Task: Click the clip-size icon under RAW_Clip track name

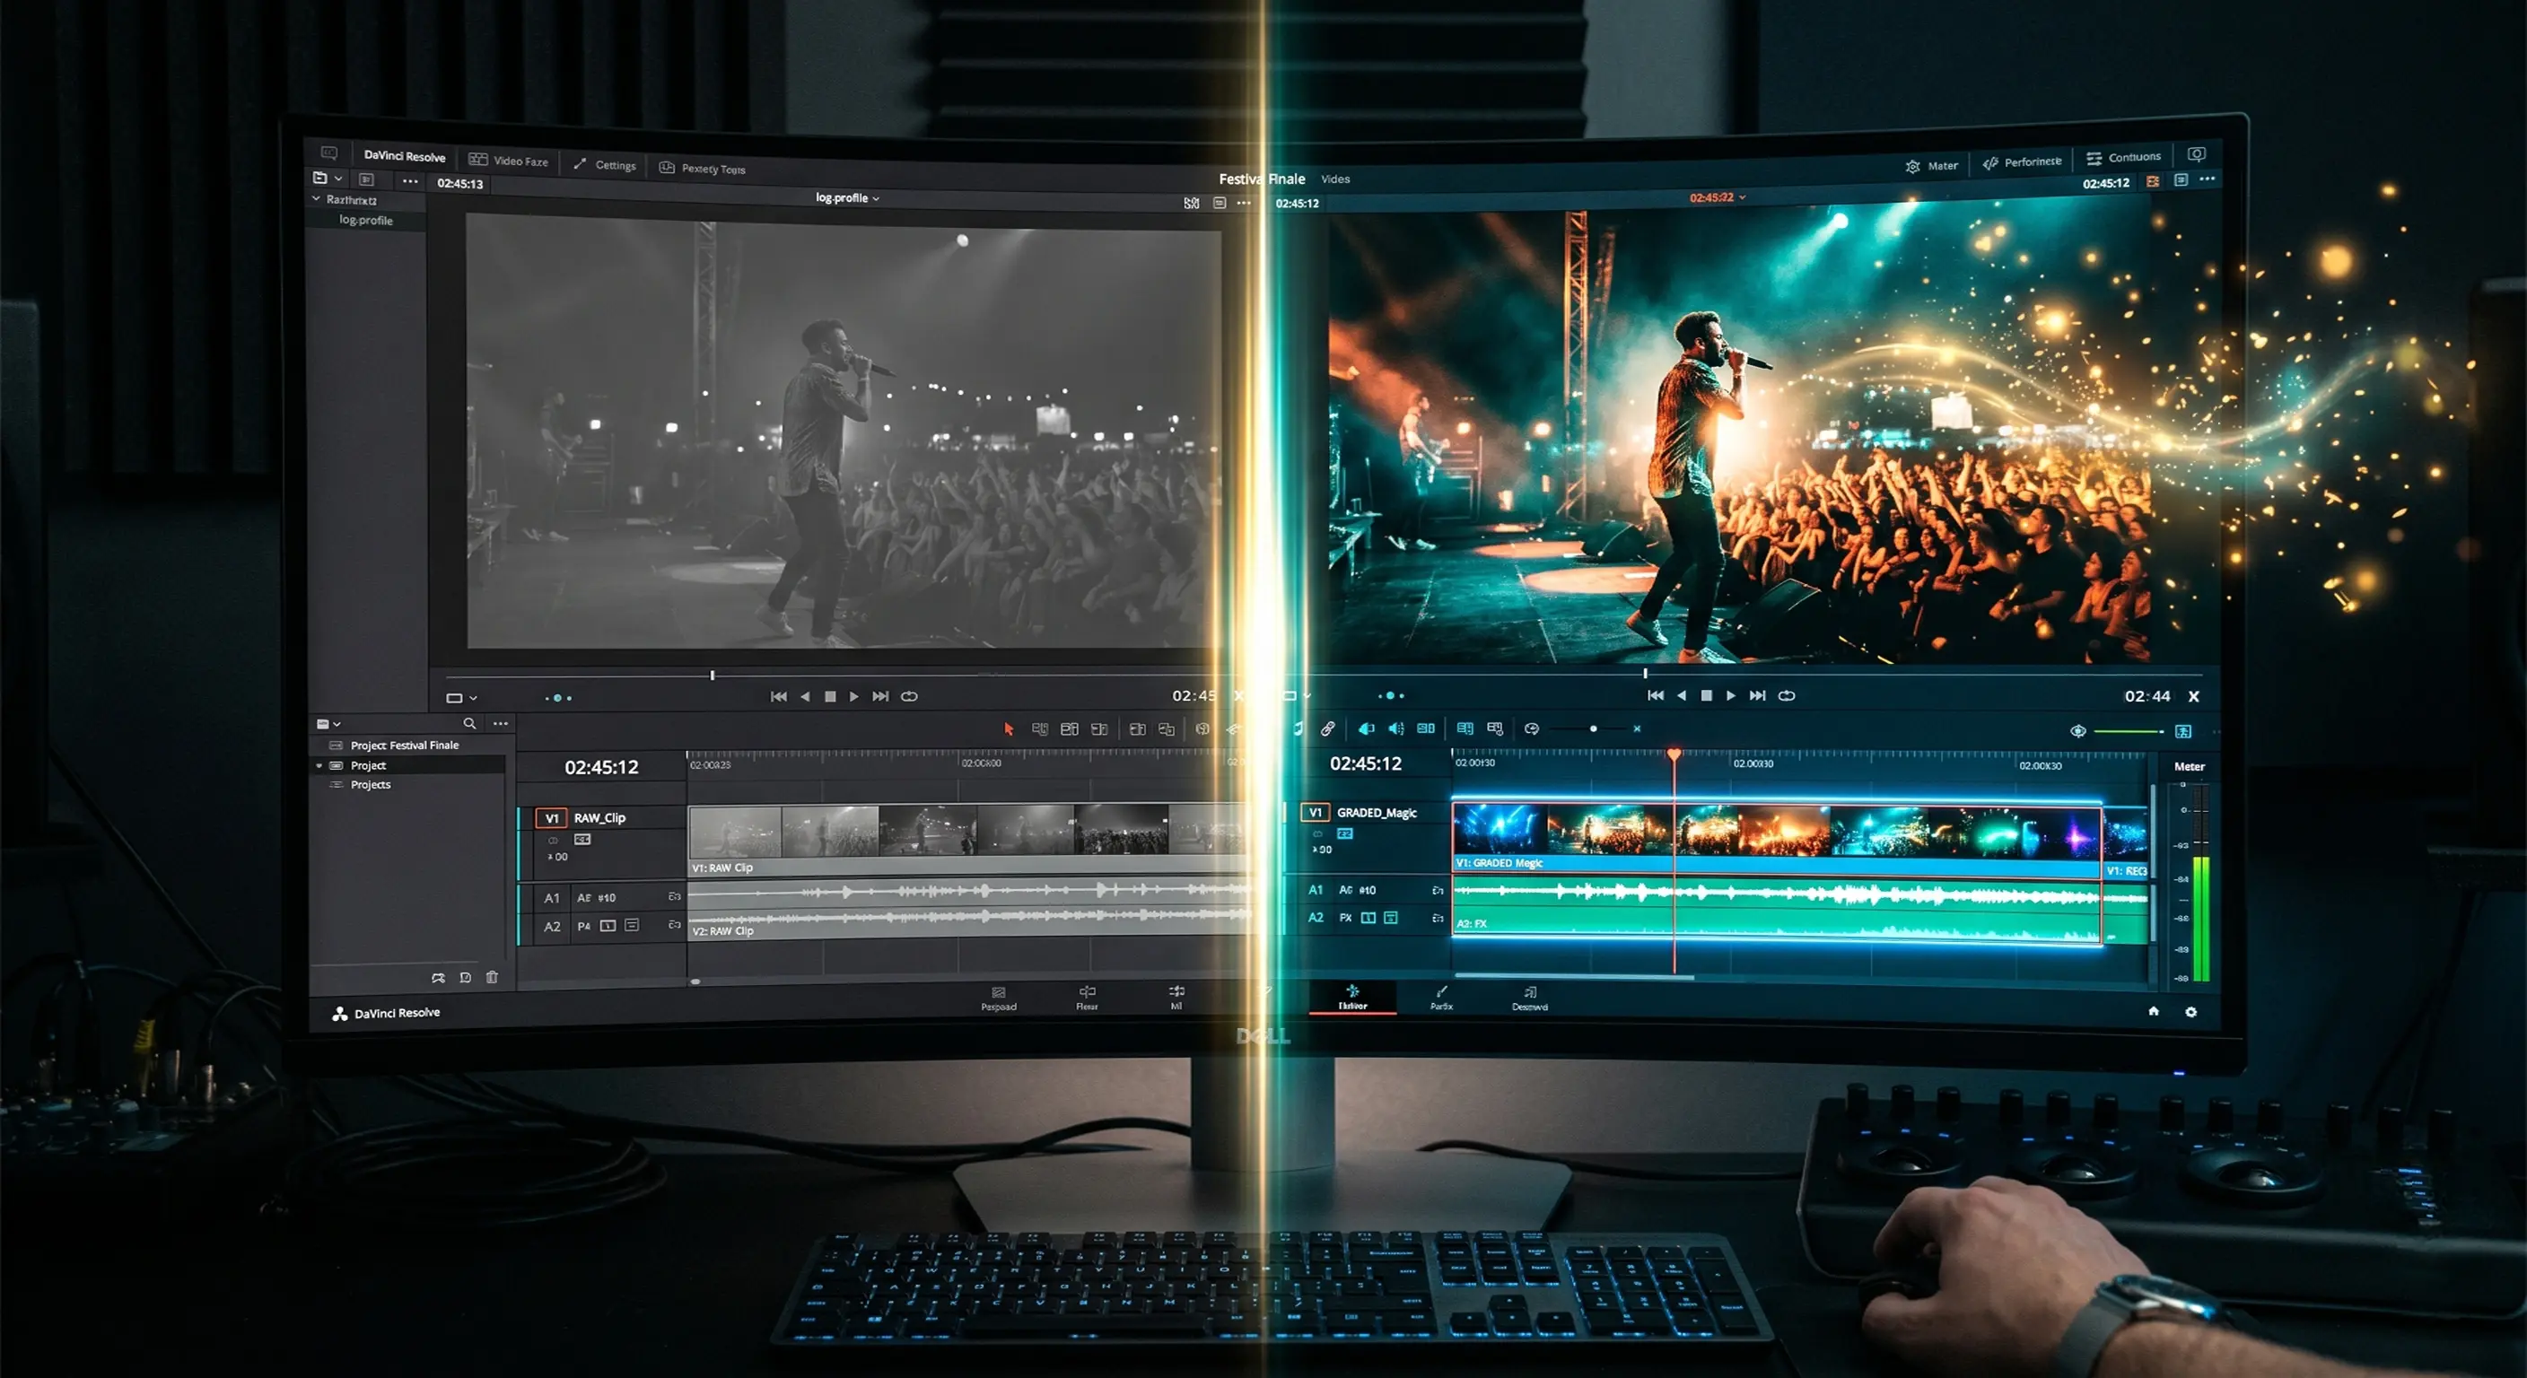Action: click(x=582, y=840)
